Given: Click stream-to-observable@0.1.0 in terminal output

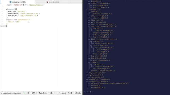Looking at the screenshot, I should (x=103, y=71).
